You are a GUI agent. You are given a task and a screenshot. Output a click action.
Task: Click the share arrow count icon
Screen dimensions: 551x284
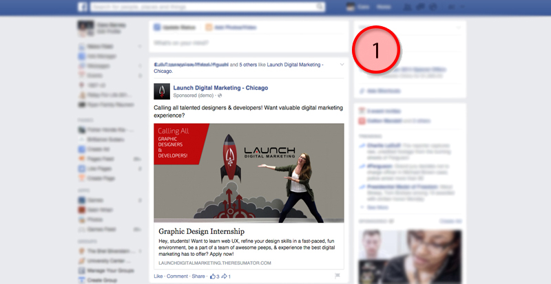point(224,276)
